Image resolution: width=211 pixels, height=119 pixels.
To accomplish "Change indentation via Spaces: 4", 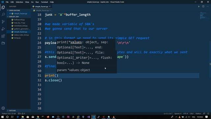I will click(x=178, y=113).
